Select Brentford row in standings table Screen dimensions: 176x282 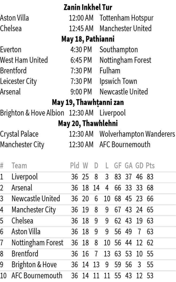point(88,254)
